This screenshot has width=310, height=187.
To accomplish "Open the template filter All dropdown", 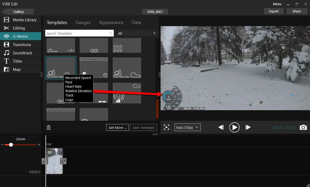I will 137,33.
